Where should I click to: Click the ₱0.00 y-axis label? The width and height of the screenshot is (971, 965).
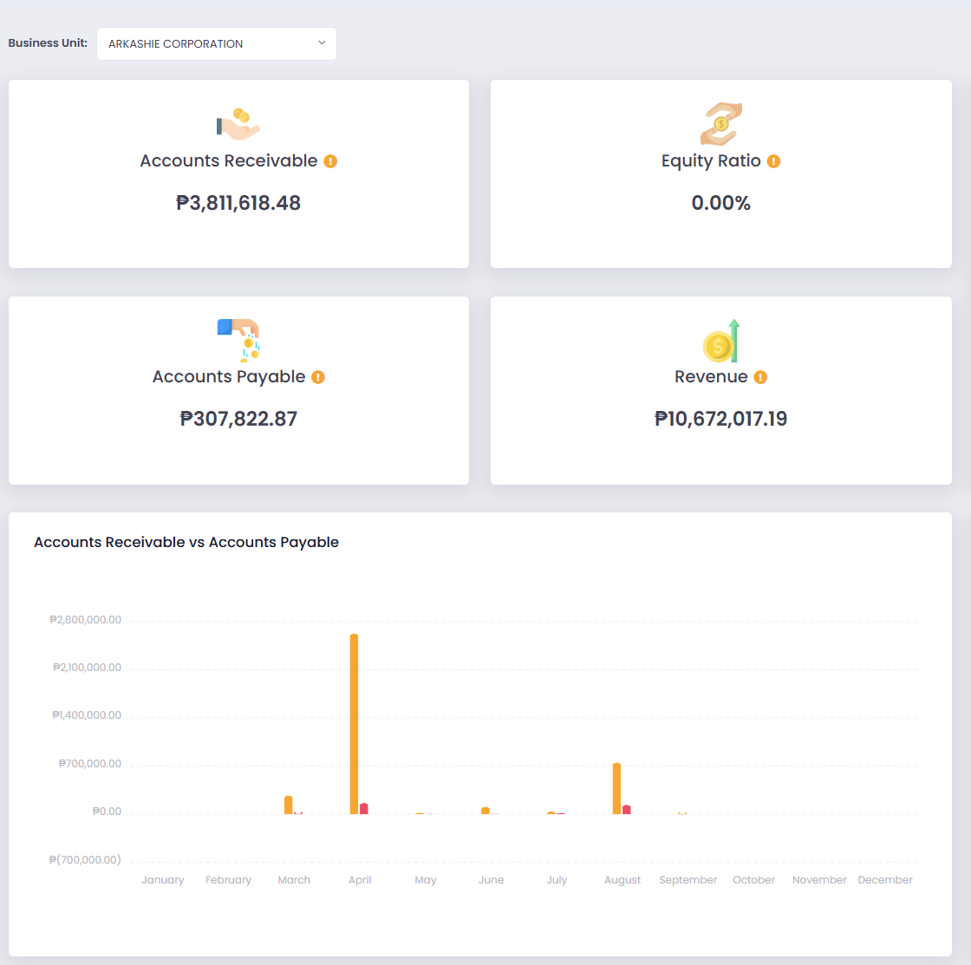[107, 812]
